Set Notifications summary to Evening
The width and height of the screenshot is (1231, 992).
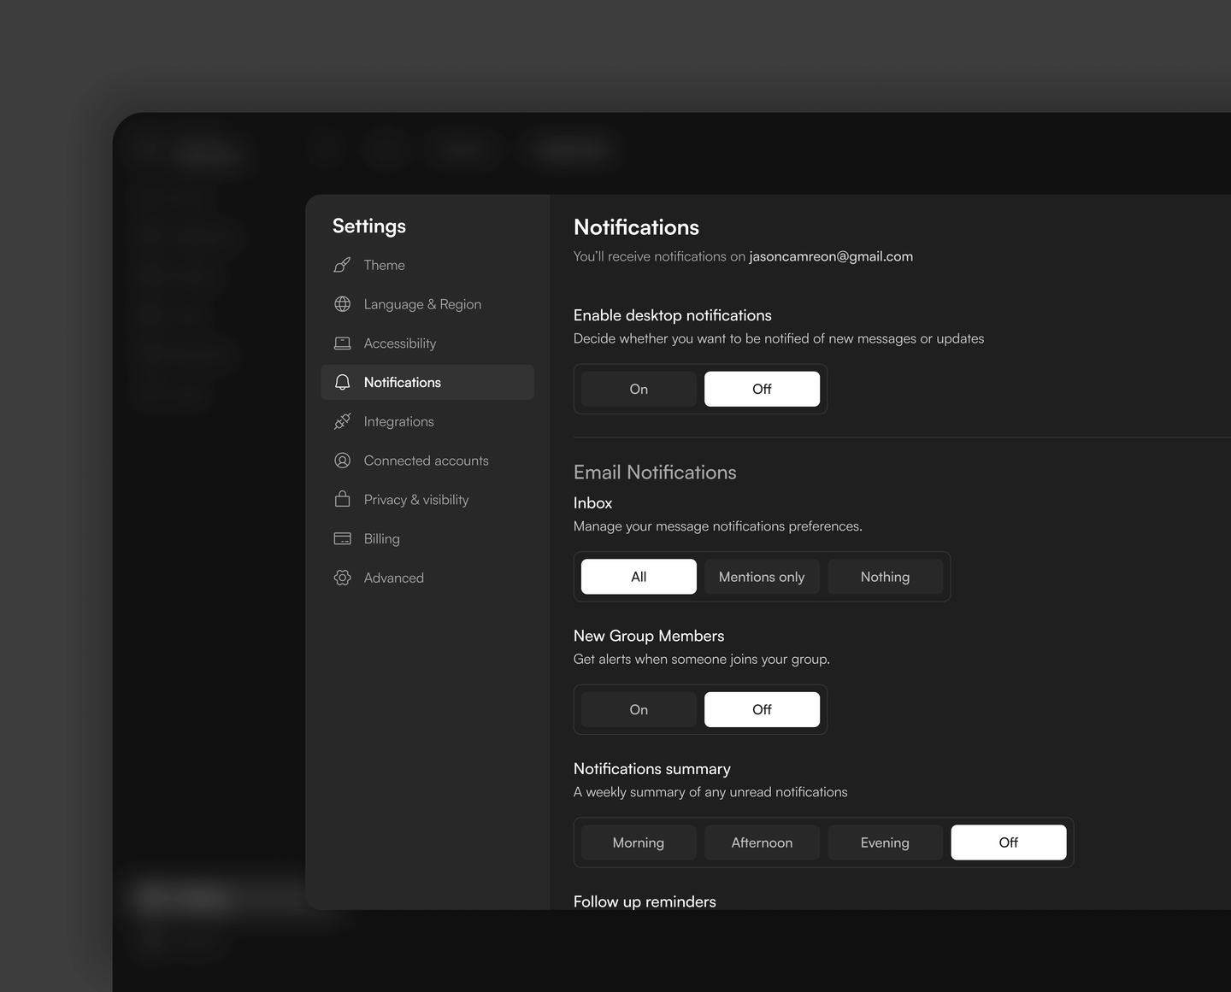tap(885, 842)
